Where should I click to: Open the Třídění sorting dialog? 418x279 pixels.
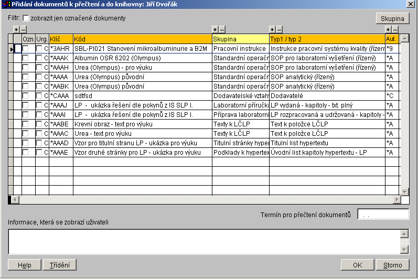59,265
